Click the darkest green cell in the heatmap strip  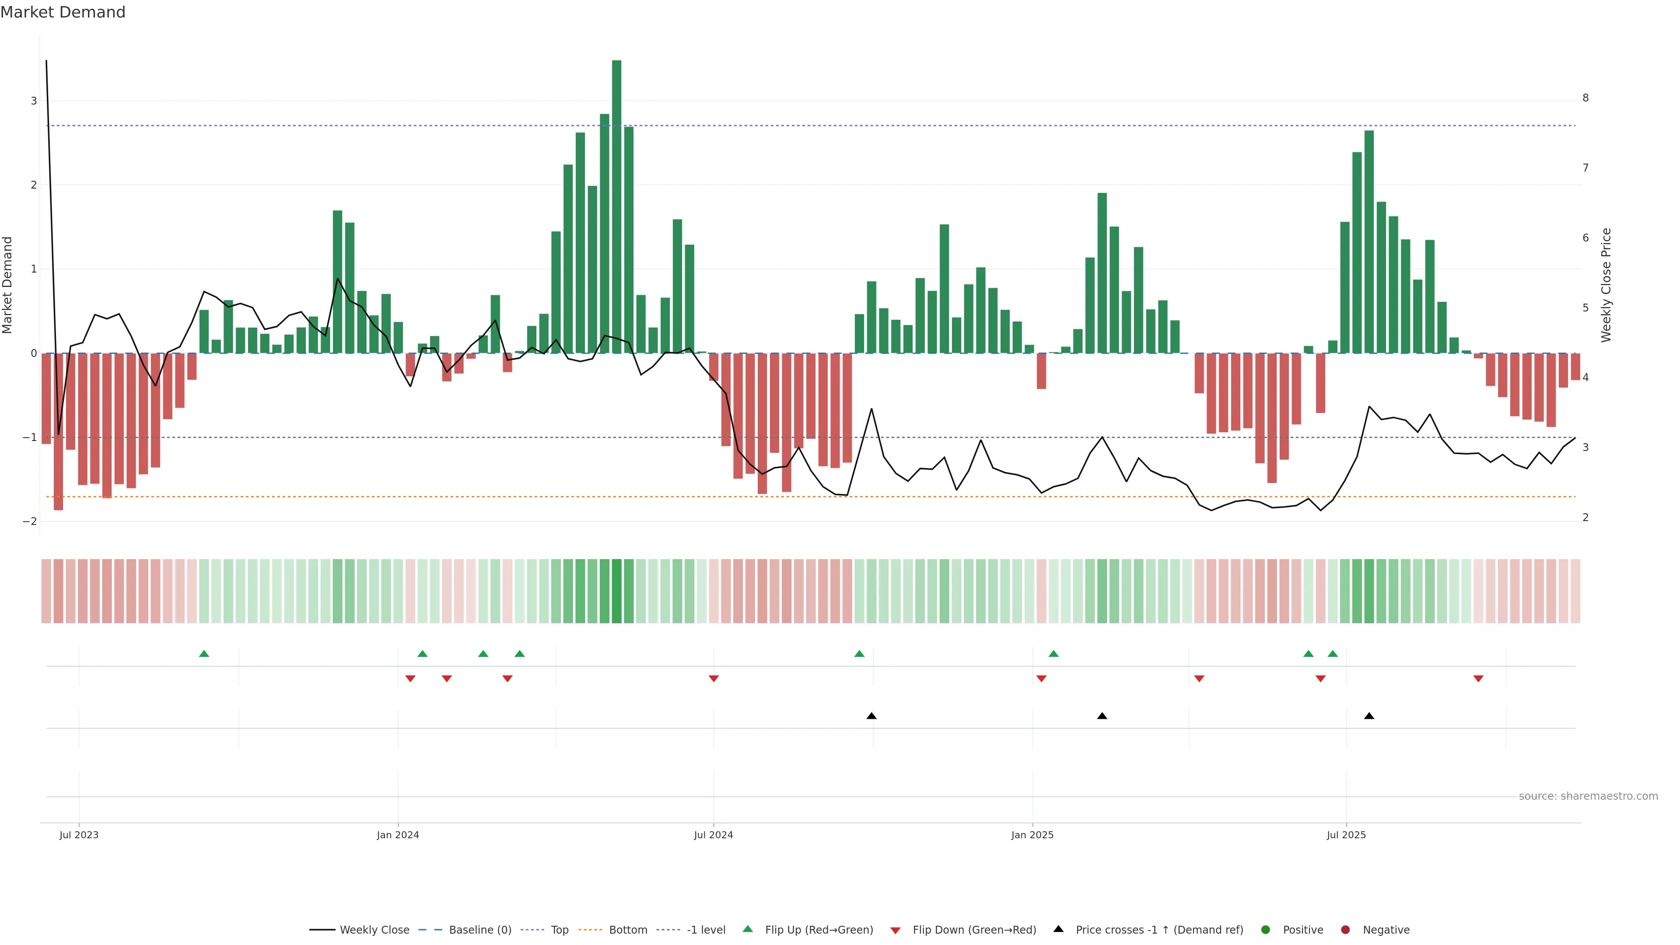click(x=616, y=591)
